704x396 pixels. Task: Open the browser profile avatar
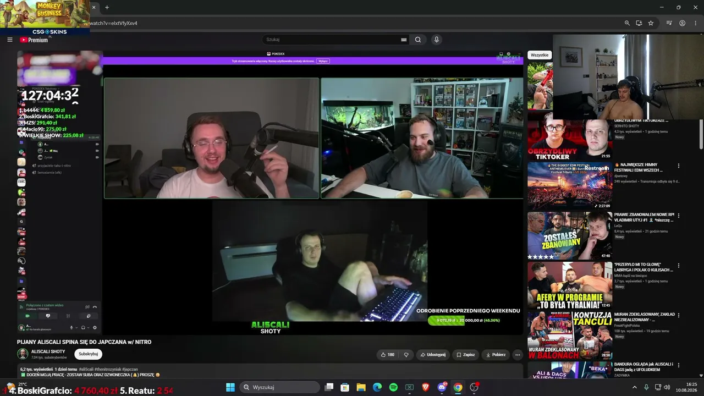683,23
